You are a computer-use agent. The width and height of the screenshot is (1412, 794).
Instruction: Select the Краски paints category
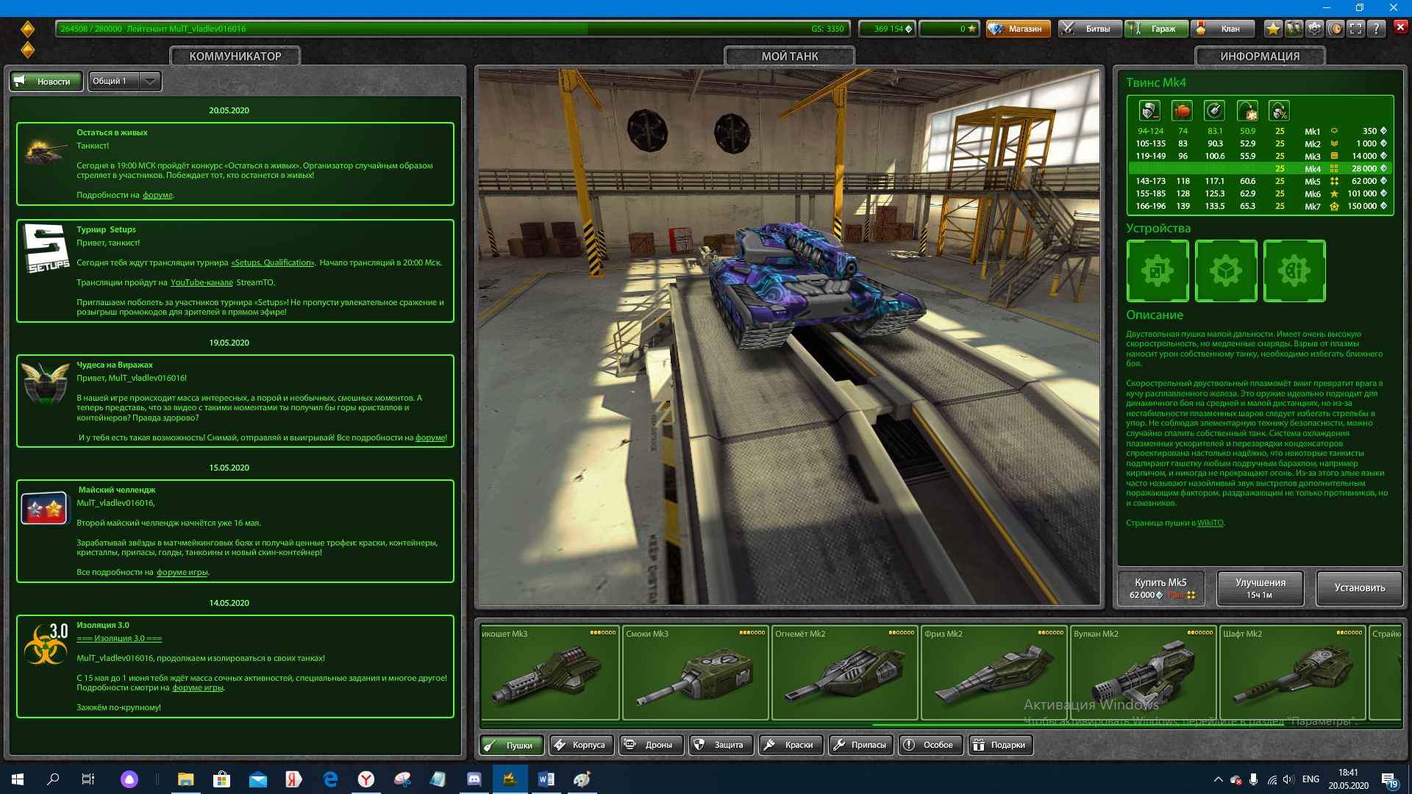[x=791, y=745]
